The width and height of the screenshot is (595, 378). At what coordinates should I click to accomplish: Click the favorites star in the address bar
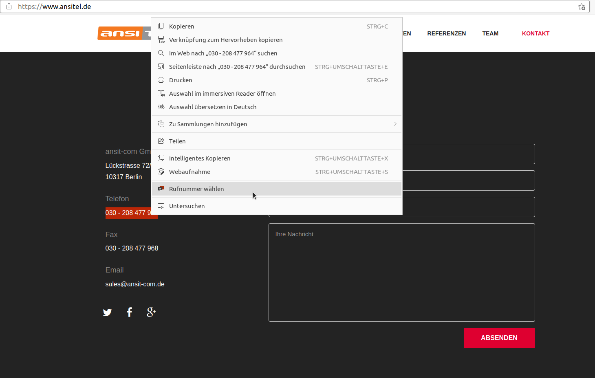(582, 7)
